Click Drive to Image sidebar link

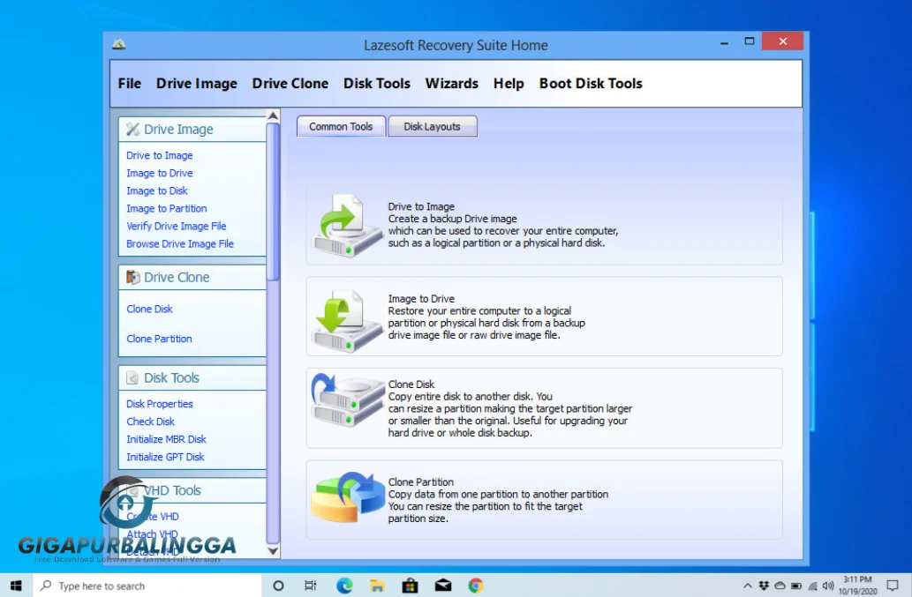click(x=160, y=155)
